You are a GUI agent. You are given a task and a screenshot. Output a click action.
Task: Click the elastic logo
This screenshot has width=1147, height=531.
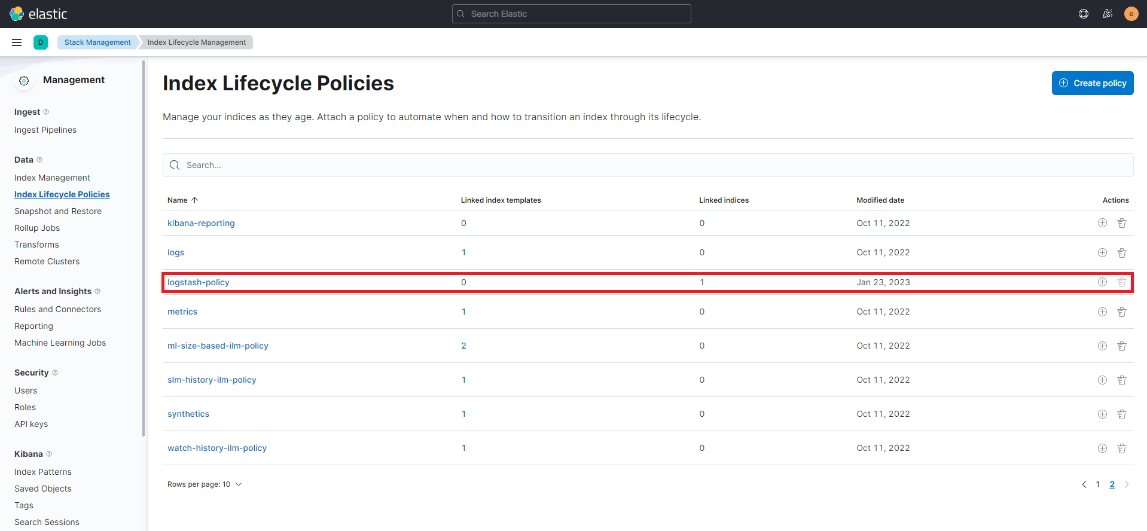[39, 14]
